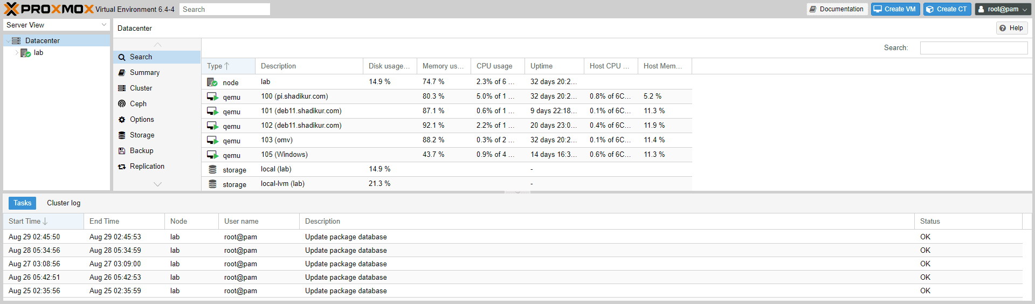
Task: Select the lab tree item
Action: point(57,53)
